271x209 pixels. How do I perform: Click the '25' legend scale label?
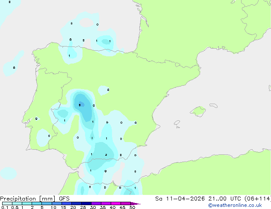click(83, 207)
